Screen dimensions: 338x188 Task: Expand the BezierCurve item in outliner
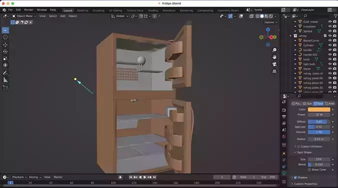pyautogui.click(x=295, y=40)
